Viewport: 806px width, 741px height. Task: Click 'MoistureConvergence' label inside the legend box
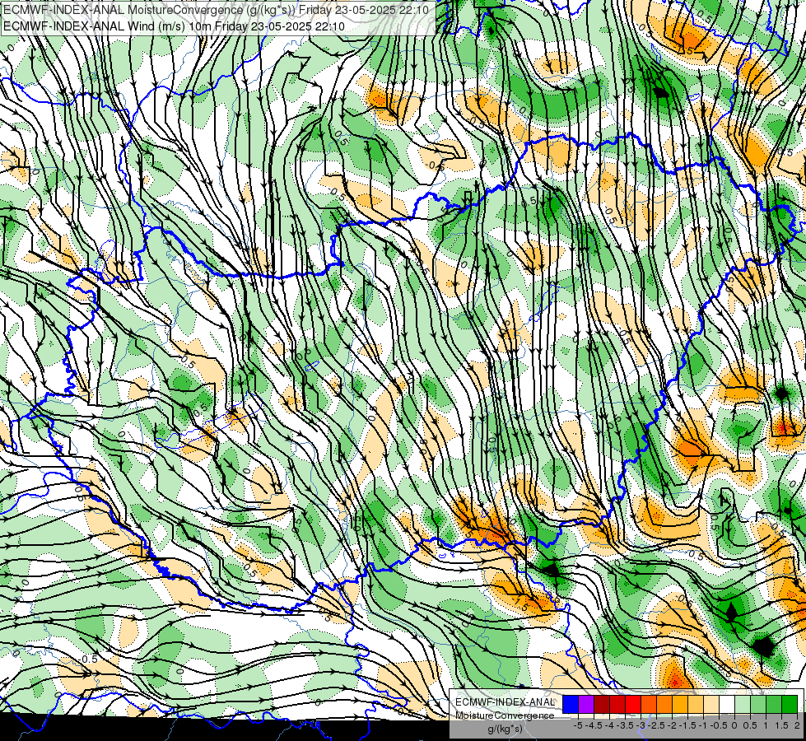[x=505, y=715]
